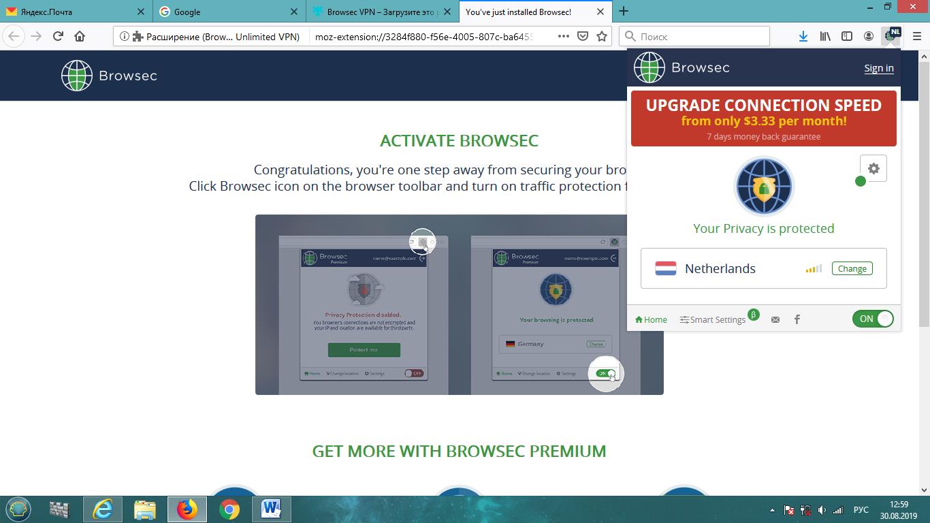Image resolution: width=930 pixels, height=523 pixels.
Task: Click the РУС language indicator in tray
Action: (861, 510)
